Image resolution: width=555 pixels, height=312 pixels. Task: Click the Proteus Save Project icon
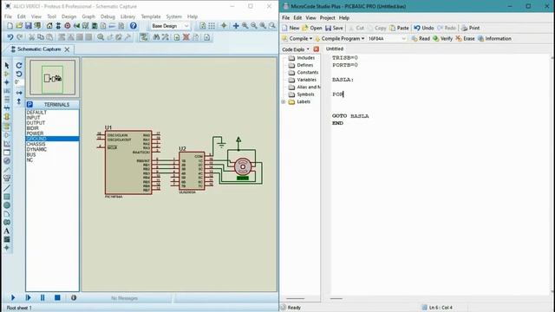tap(29, 26)
